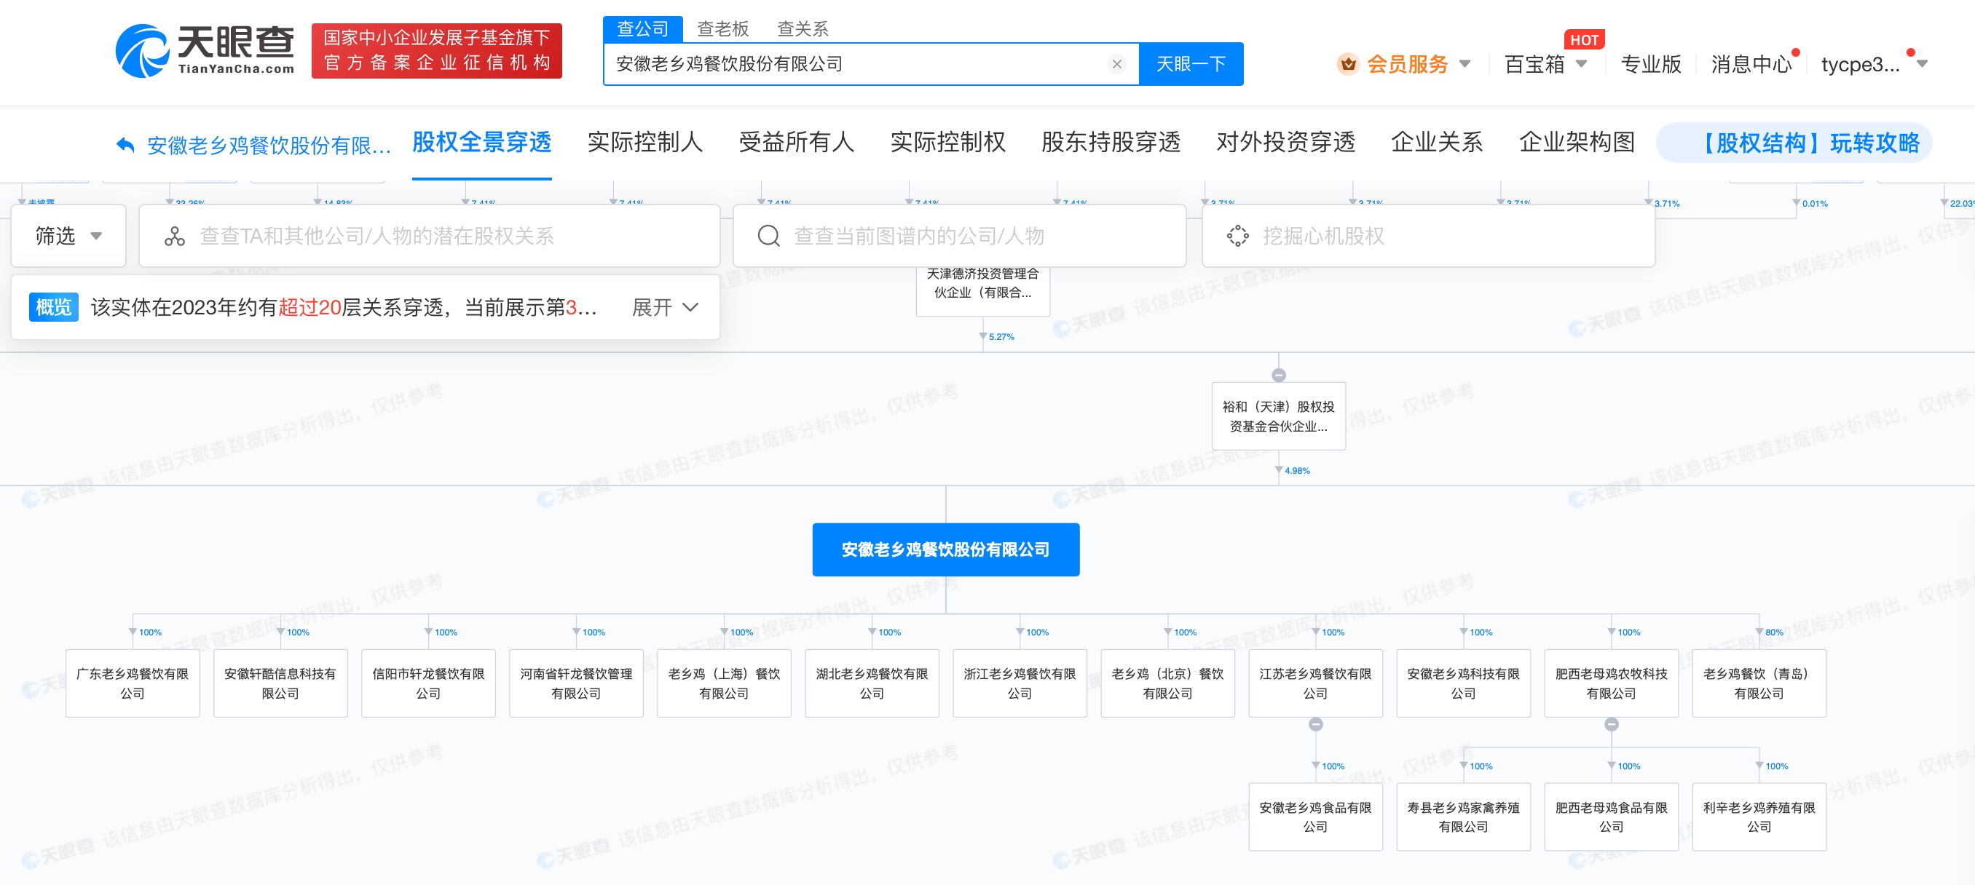
Task: Collapse the minus icon under 肥西老母鸡农牧科技有限公司
Action: (1612, 724)
